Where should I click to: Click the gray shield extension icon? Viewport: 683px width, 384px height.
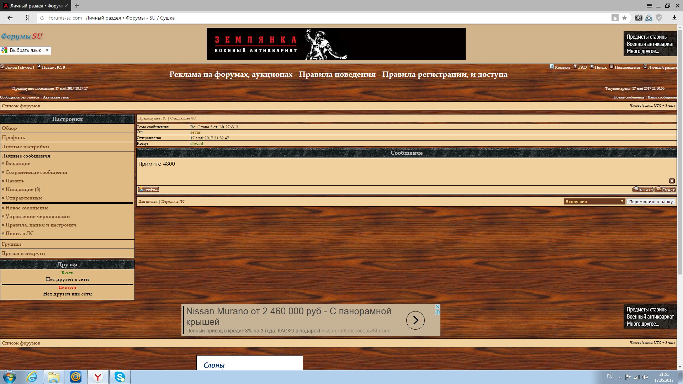click(659, 18)
